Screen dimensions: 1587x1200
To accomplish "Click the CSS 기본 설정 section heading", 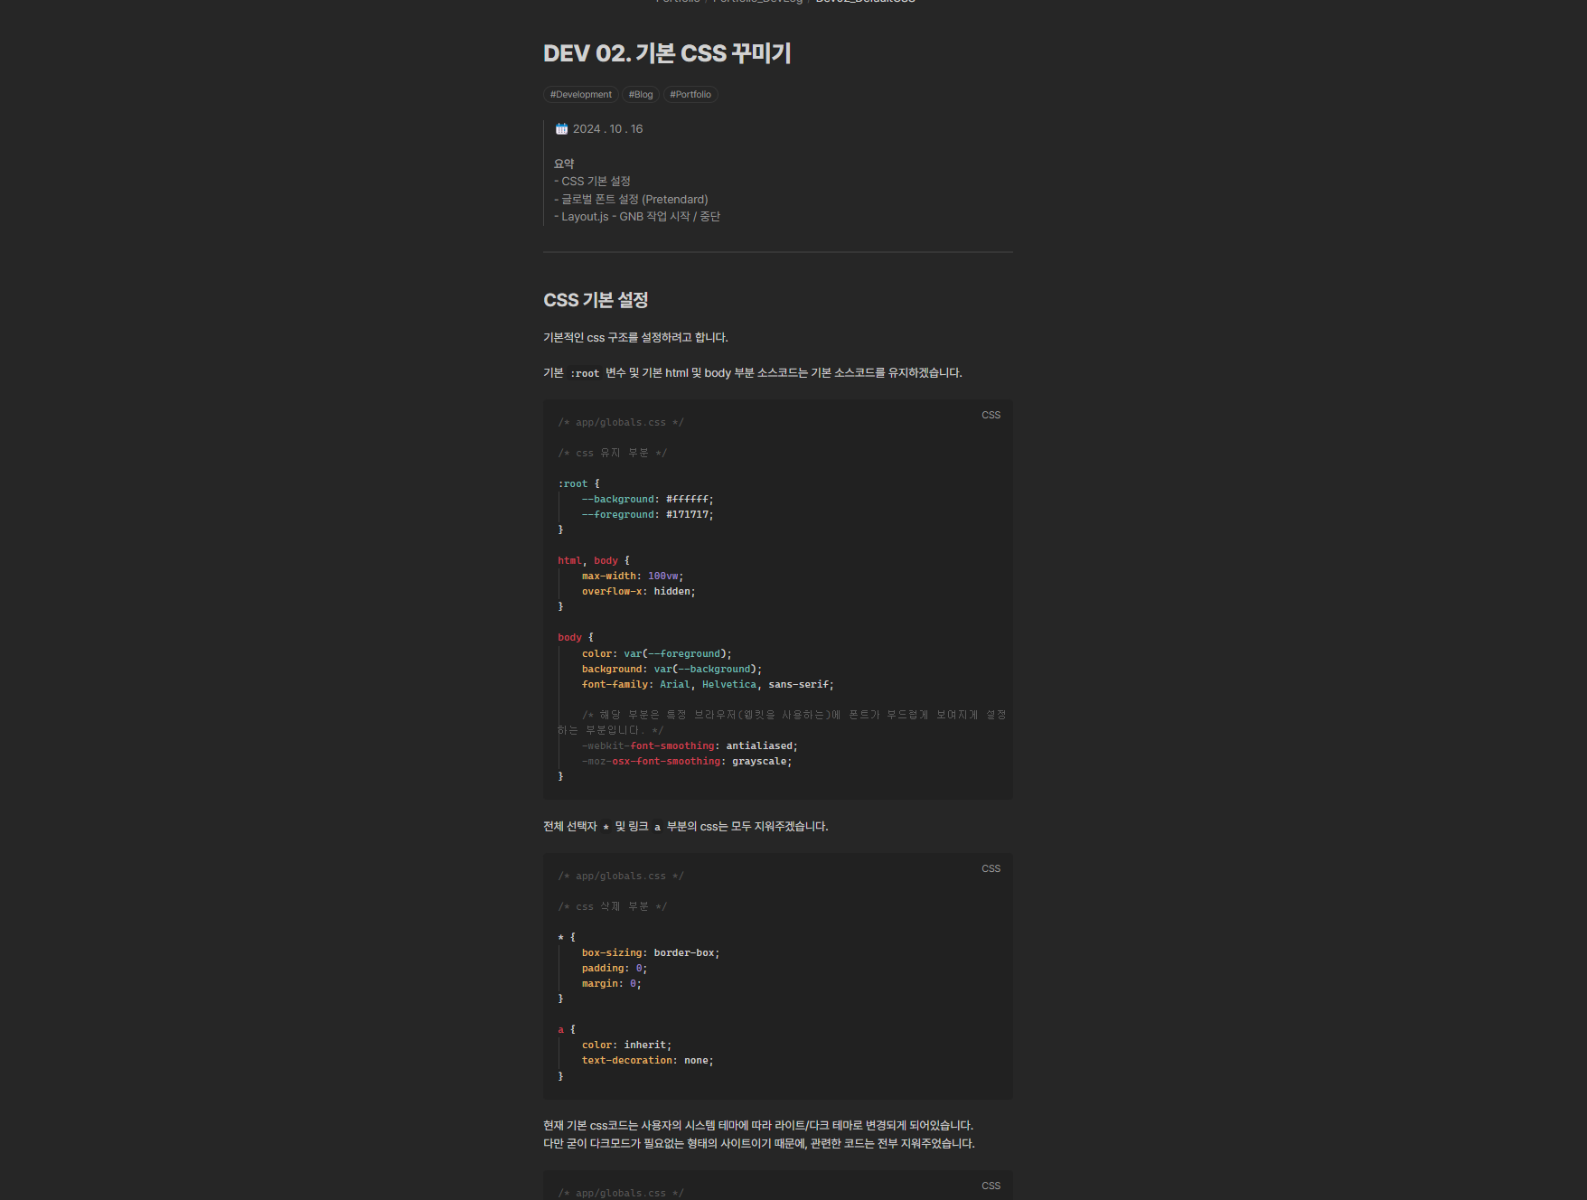I will pyautogui.click(x=596, y=300).
